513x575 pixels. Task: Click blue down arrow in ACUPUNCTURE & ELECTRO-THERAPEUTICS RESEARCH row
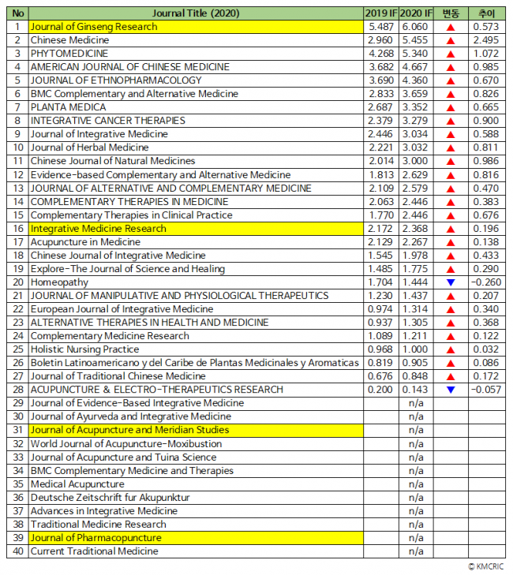click(451, 390)
